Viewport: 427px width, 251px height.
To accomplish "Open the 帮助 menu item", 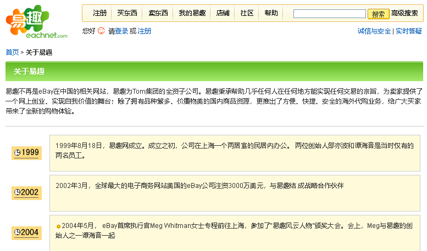I will [x=271, y=13].
